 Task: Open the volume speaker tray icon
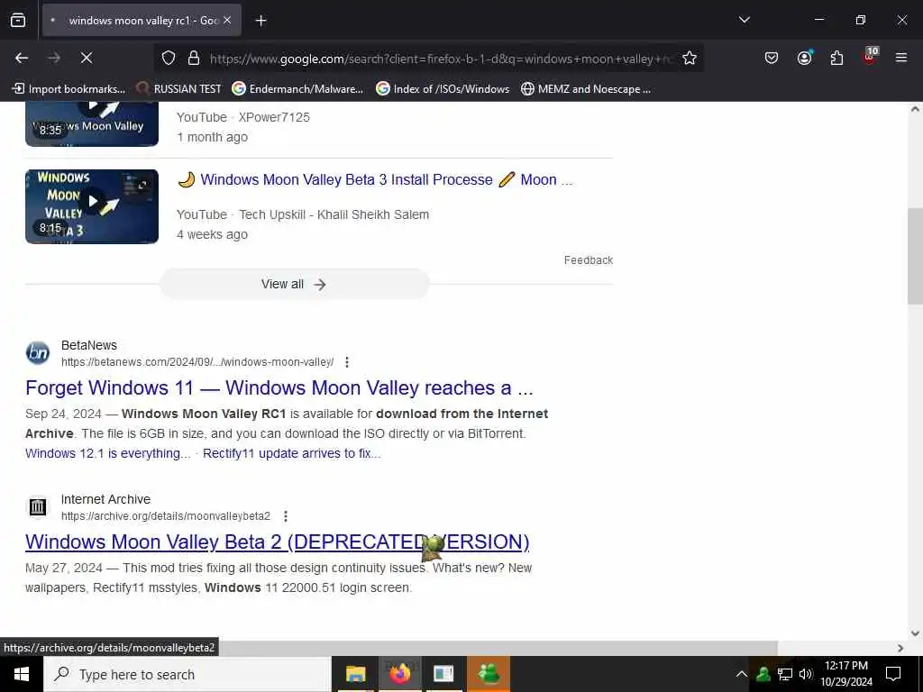805,674
